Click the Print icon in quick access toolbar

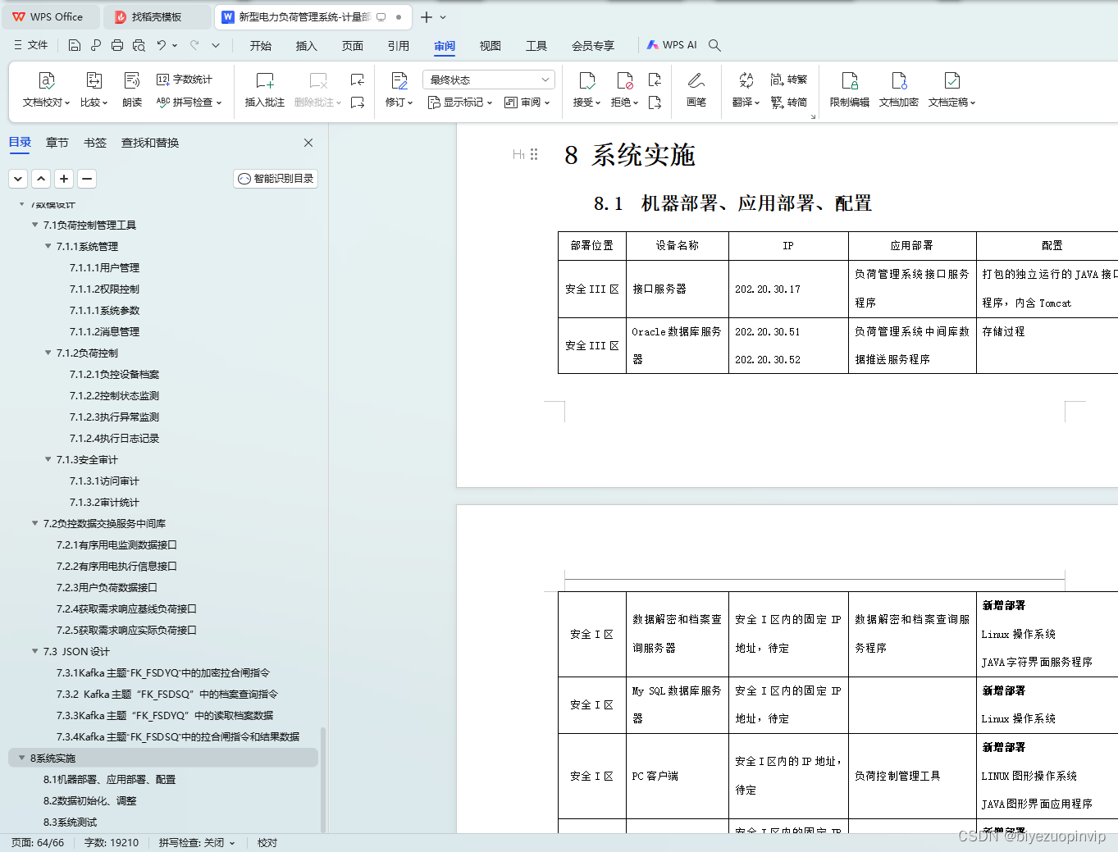coord(117,46)
